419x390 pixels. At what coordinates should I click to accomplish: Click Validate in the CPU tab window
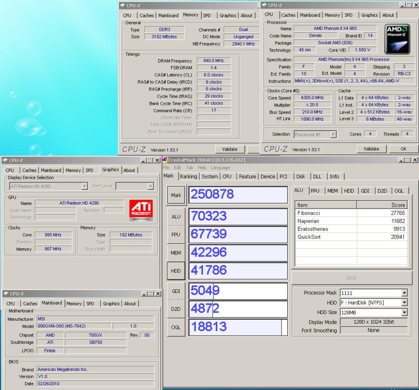click(x=371, y=149)
